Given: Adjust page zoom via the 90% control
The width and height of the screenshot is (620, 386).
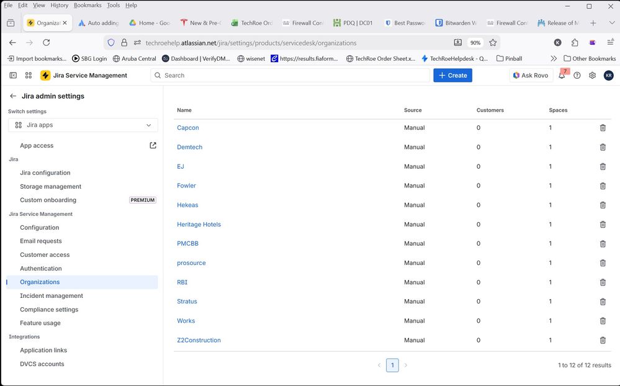Looking at the screenshot, I should 475,42.
